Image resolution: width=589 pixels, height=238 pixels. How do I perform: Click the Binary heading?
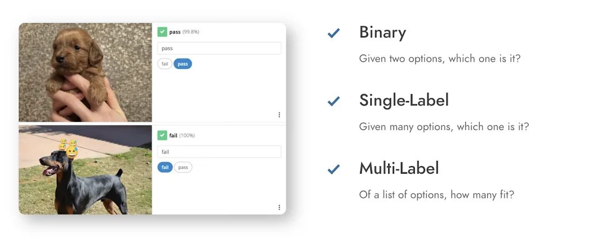383,33
